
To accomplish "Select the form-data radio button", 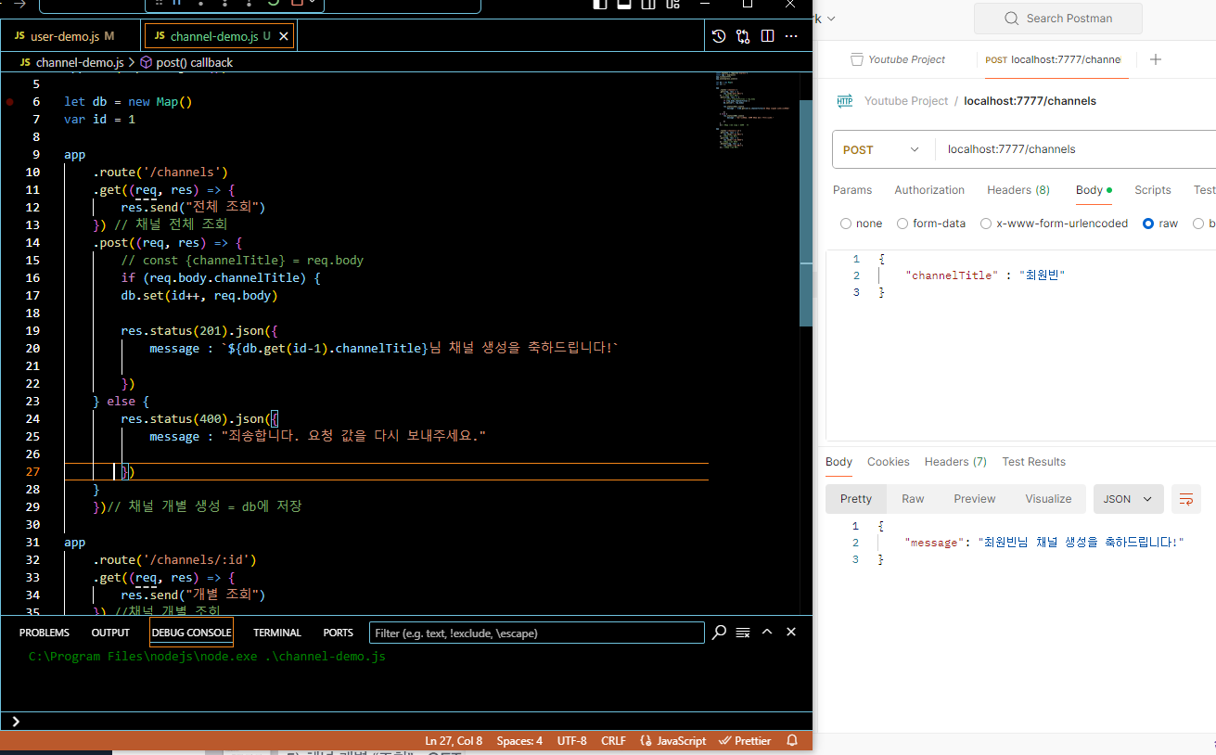I will pos(902,224).
